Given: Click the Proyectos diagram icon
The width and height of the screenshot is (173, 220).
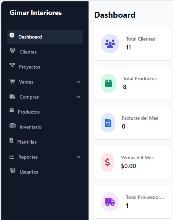Looking at the screenshot, I should [12, 65].
